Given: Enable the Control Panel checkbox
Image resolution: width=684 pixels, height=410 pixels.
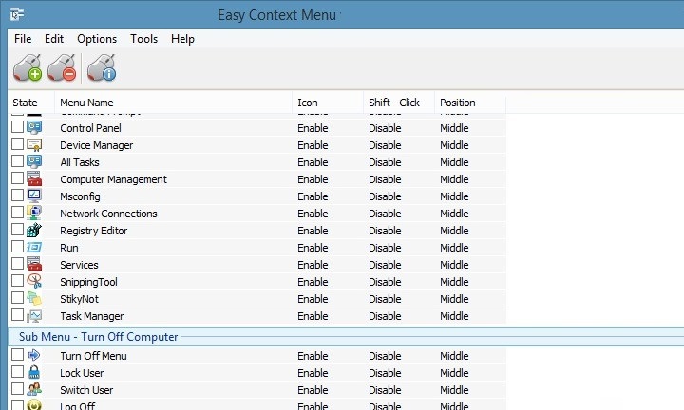Looking at the screenshot, I should tap(17, 127).
